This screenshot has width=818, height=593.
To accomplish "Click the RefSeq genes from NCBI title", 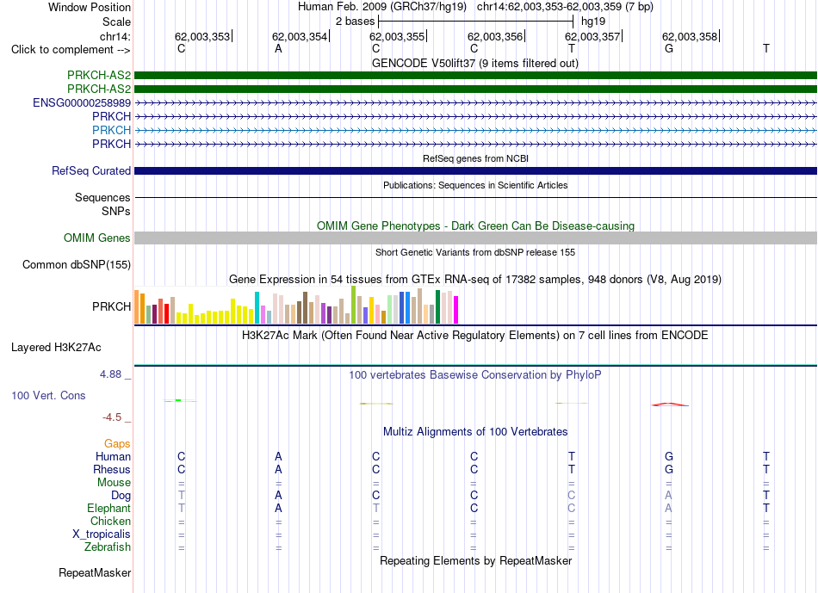I will [475, 158].
